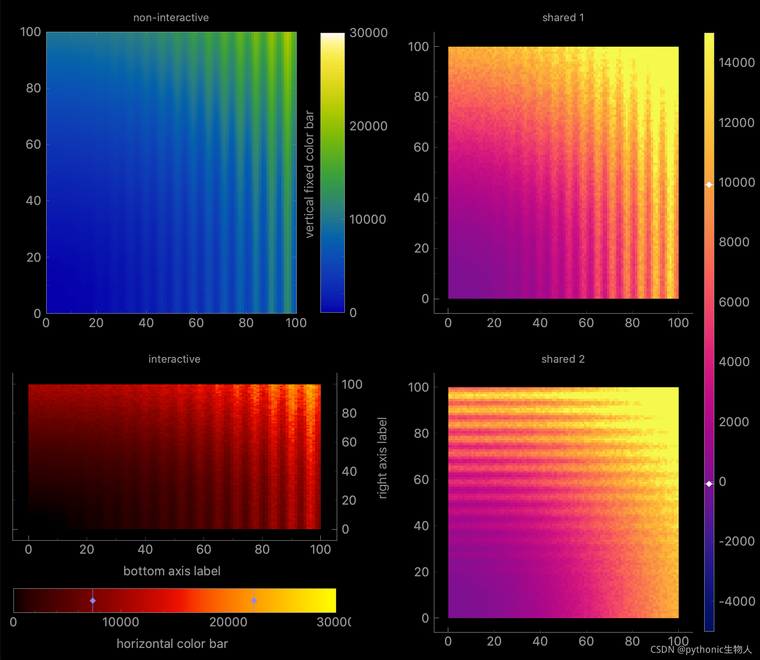The image size is (760, 660).
Task: Click the 'interactive' plot title
Action: click(174, 359)
